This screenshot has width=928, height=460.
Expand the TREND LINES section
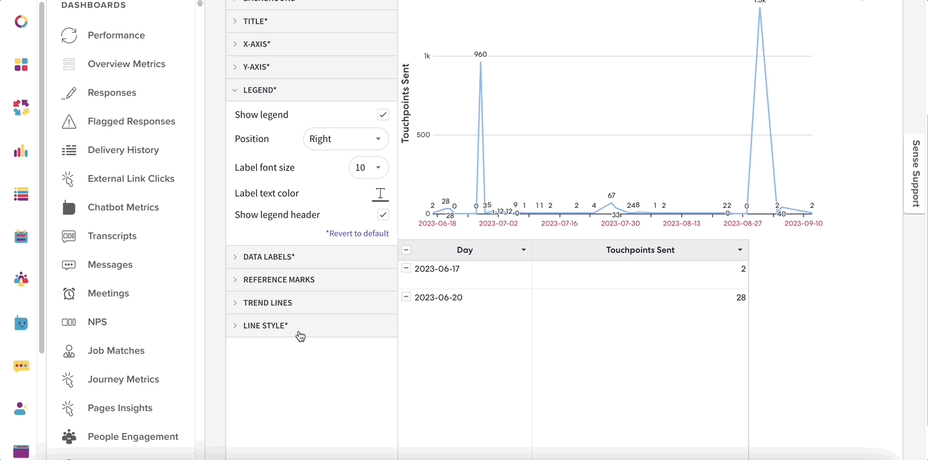coord(312,303)
